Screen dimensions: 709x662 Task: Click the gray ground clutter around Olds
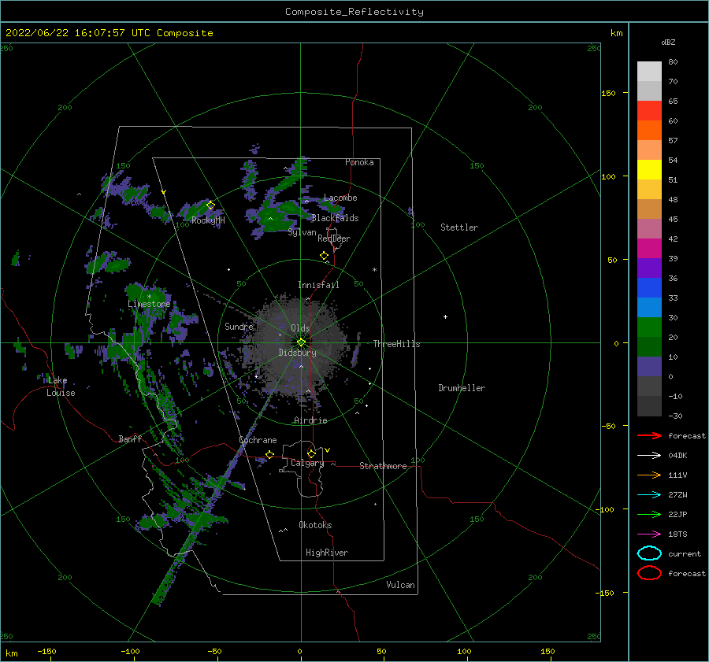[x=296, y=346]
